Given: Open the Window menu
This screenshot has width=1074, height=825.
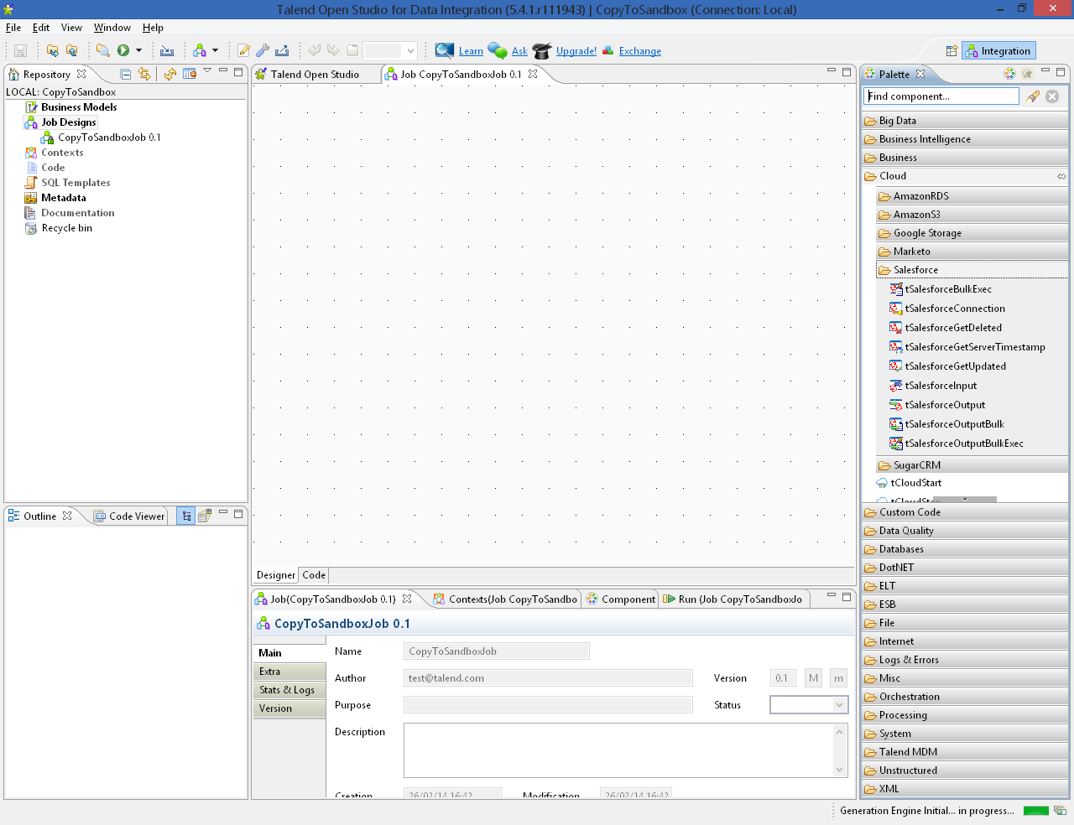Looking at the screenshot, I should pyautogui.click(x=112, y=28).
